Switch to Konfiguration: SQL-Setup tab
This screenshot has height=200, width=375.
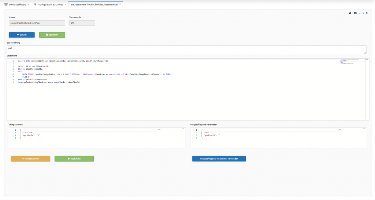(51, 4)
